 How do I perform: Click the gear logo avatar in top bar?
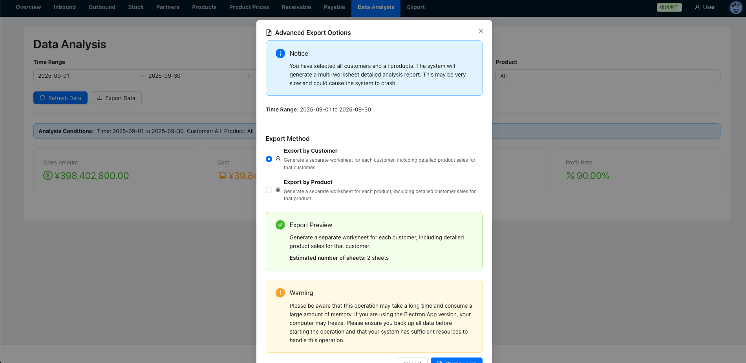[x=735, y=7]
